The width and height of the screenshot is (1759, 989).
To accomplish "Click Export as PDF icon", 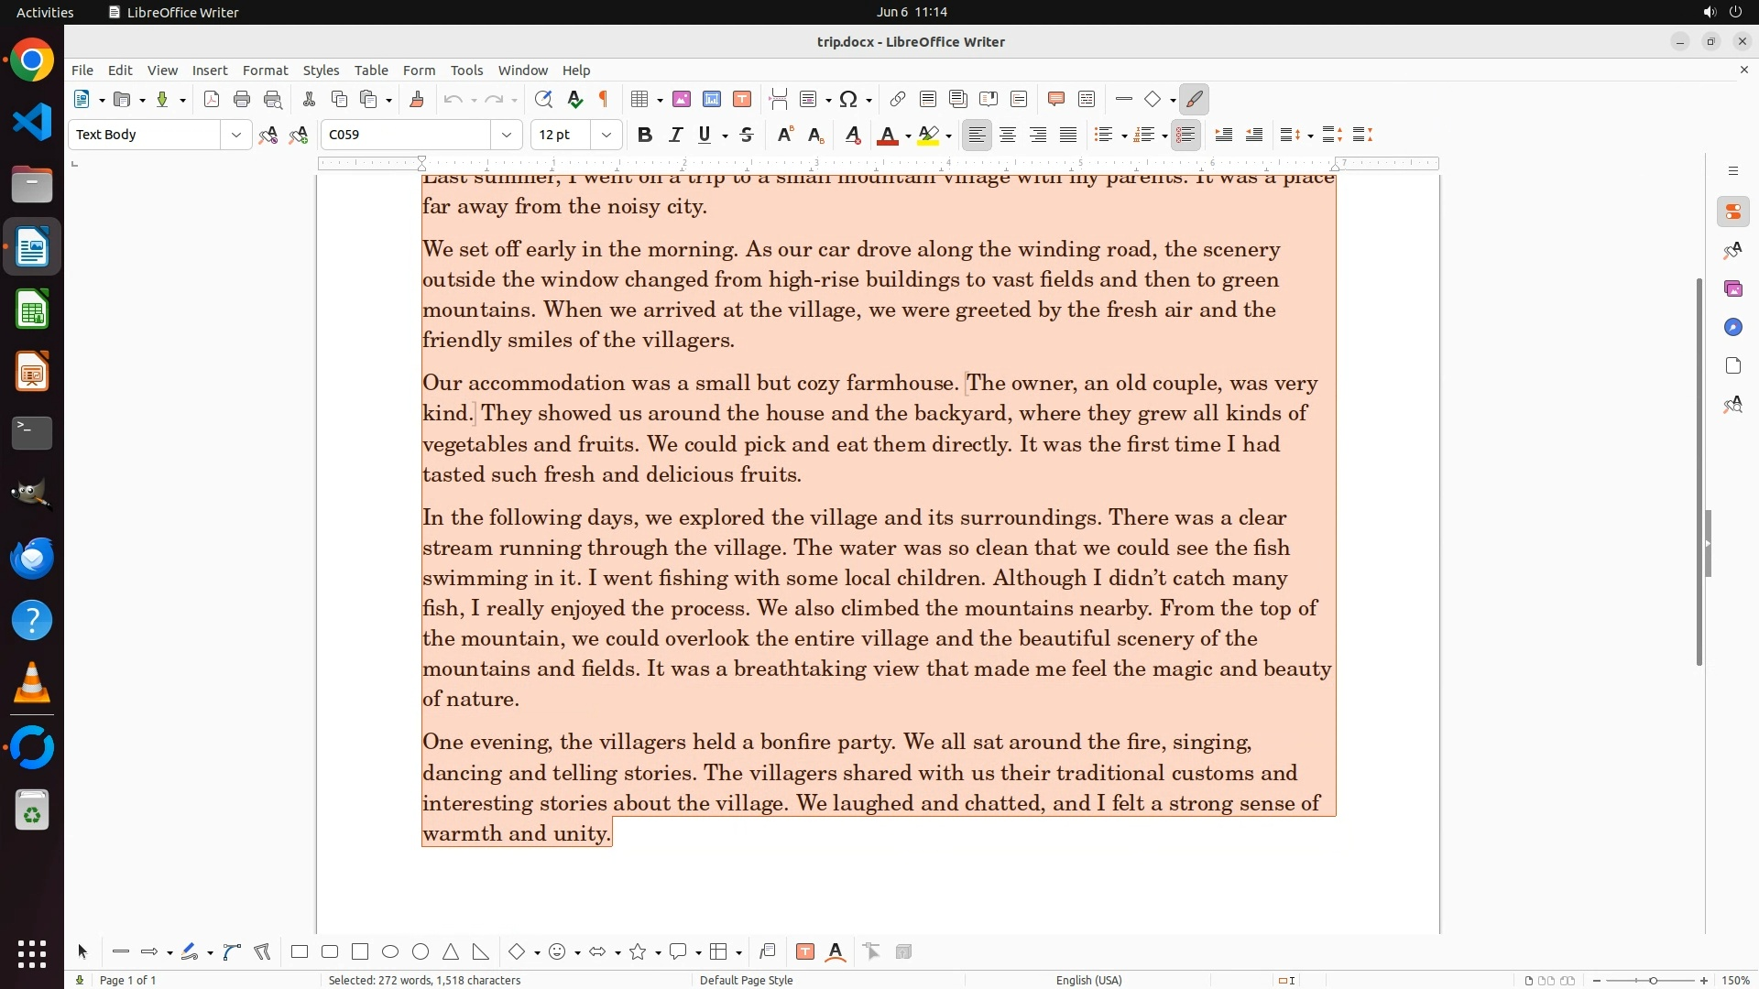I will click(x=212, y=100).
